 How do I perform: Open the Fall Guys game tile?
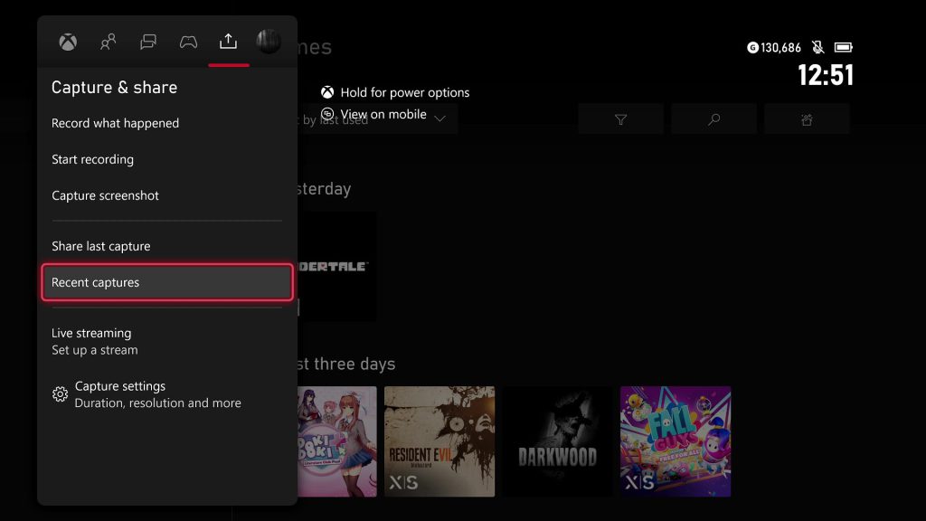point(676,441)
